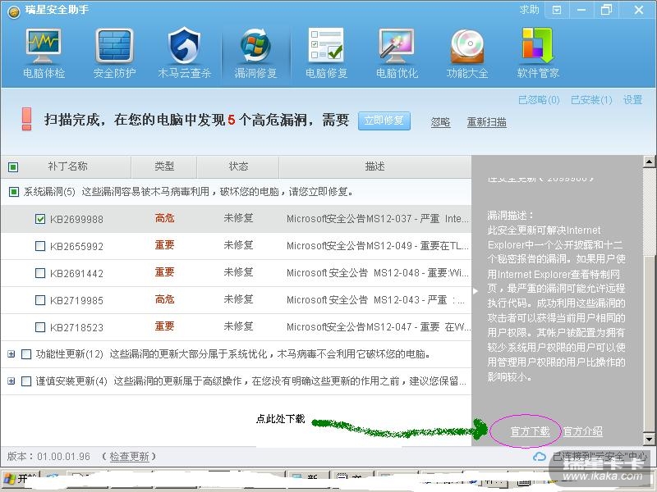
Task: Select the KB2699988 patch name
Action: (76, 219)
